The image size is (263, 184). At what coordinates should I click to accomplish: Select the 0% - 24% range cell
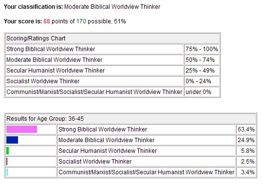tap(202, 81)
